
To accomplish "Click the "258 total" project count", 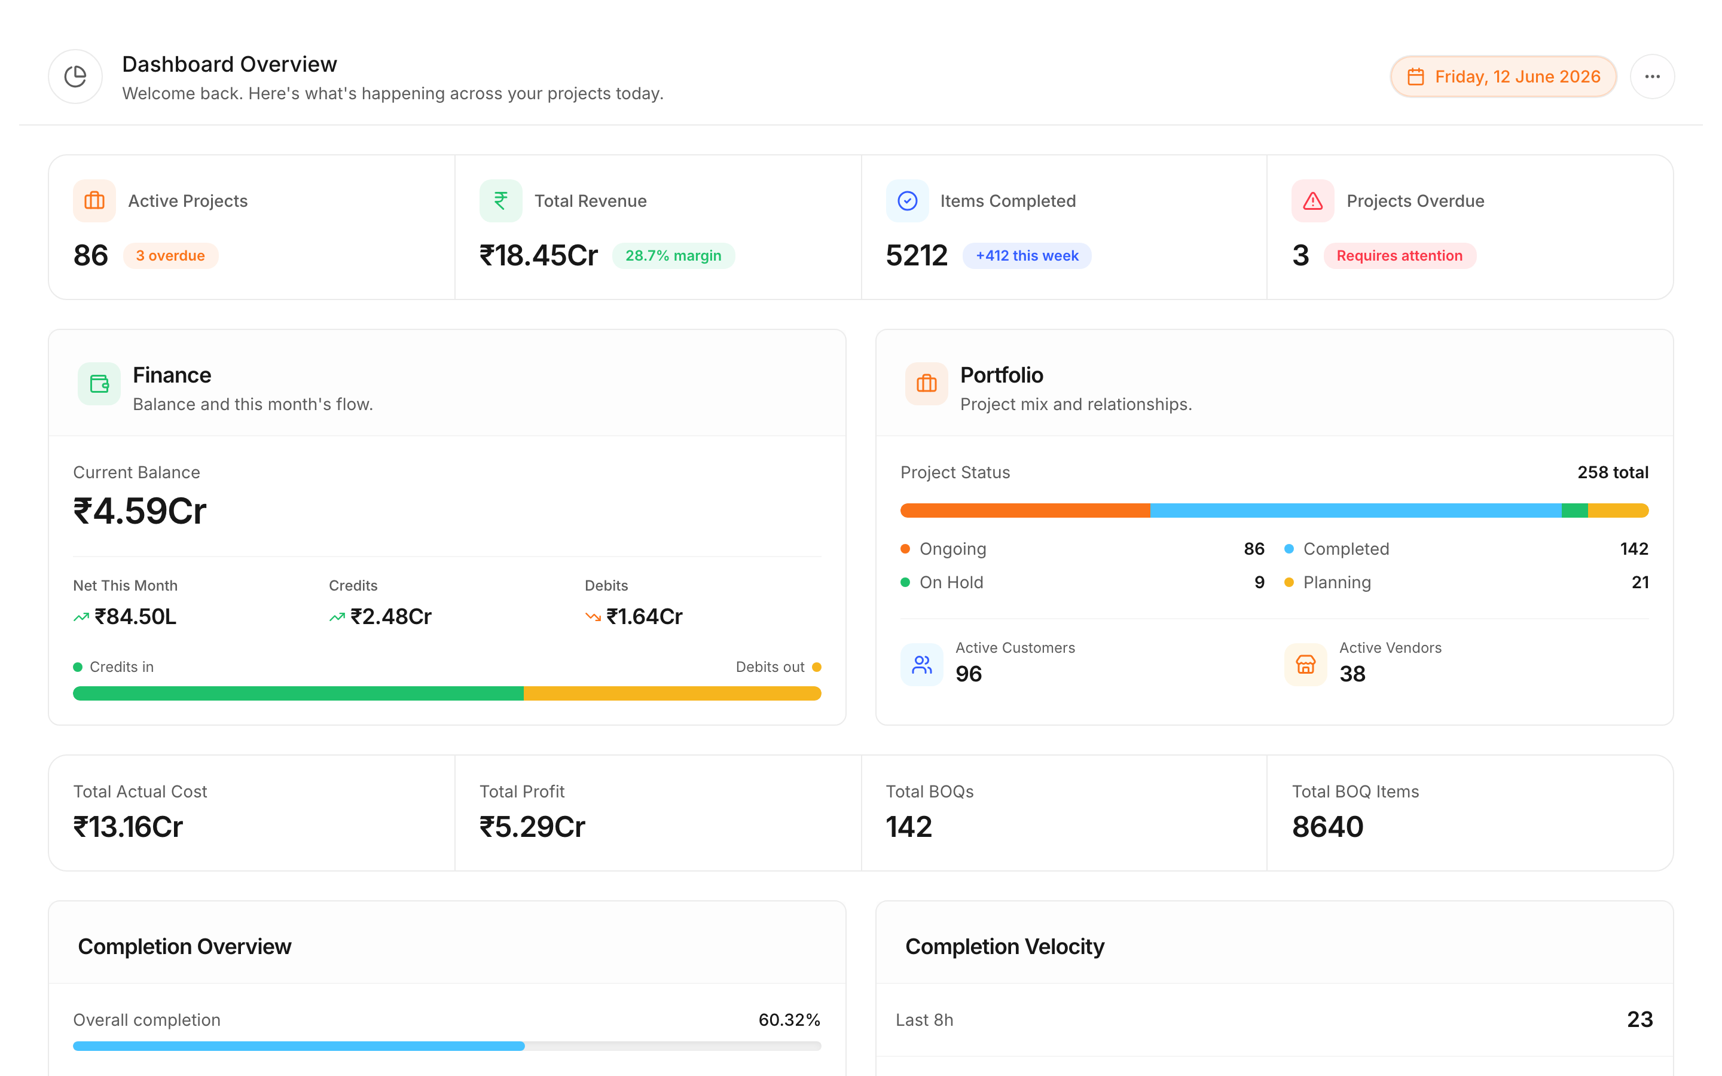I will click(1613, 472).
